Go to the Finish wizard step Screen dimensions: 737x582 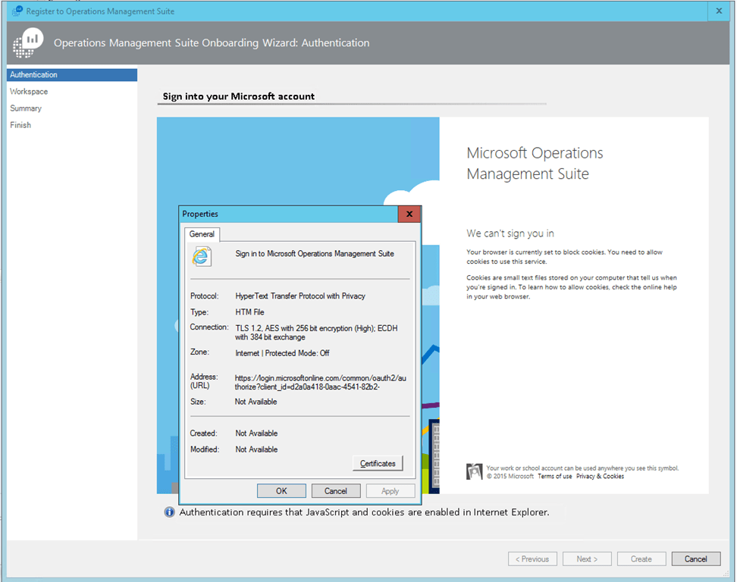(x=20, y=125)
